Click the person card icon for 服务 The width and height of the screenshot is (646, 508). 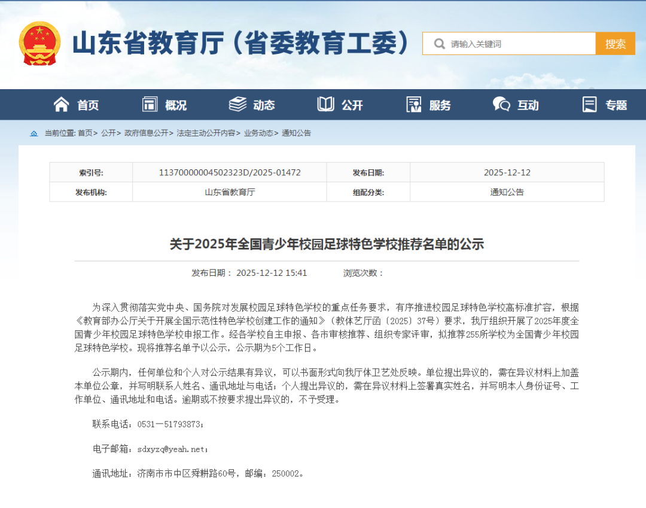[x=413, y=105]
